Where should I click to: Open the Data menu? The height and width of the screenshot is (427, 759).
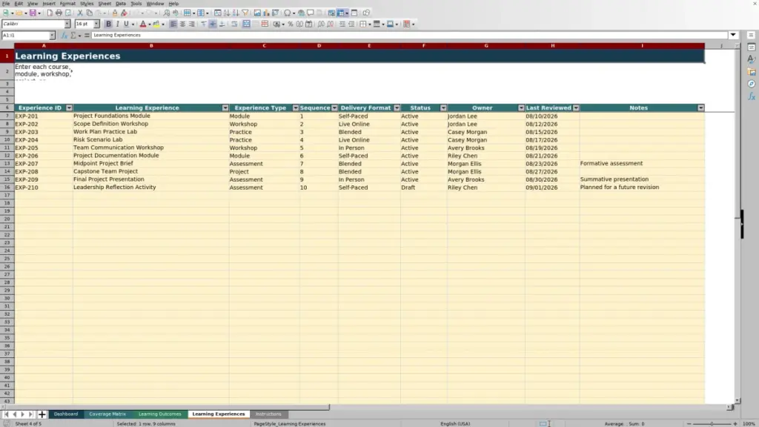pos(121,4)
